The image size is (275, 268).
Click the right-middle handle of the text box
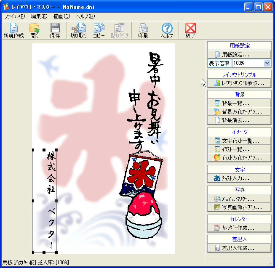[56, 201]
